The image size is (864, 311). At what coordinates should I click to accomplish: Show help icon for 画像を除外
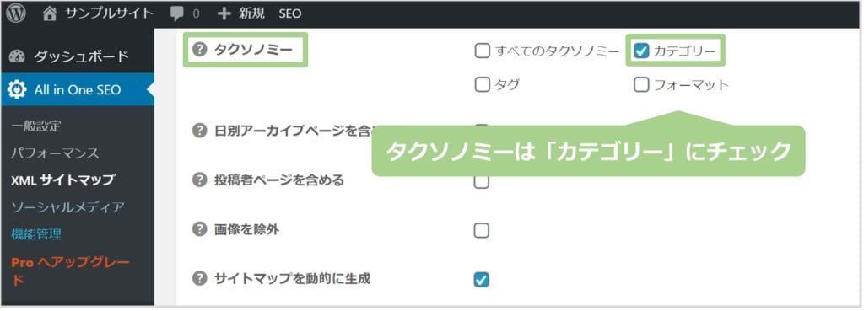[x=199, y=229]
